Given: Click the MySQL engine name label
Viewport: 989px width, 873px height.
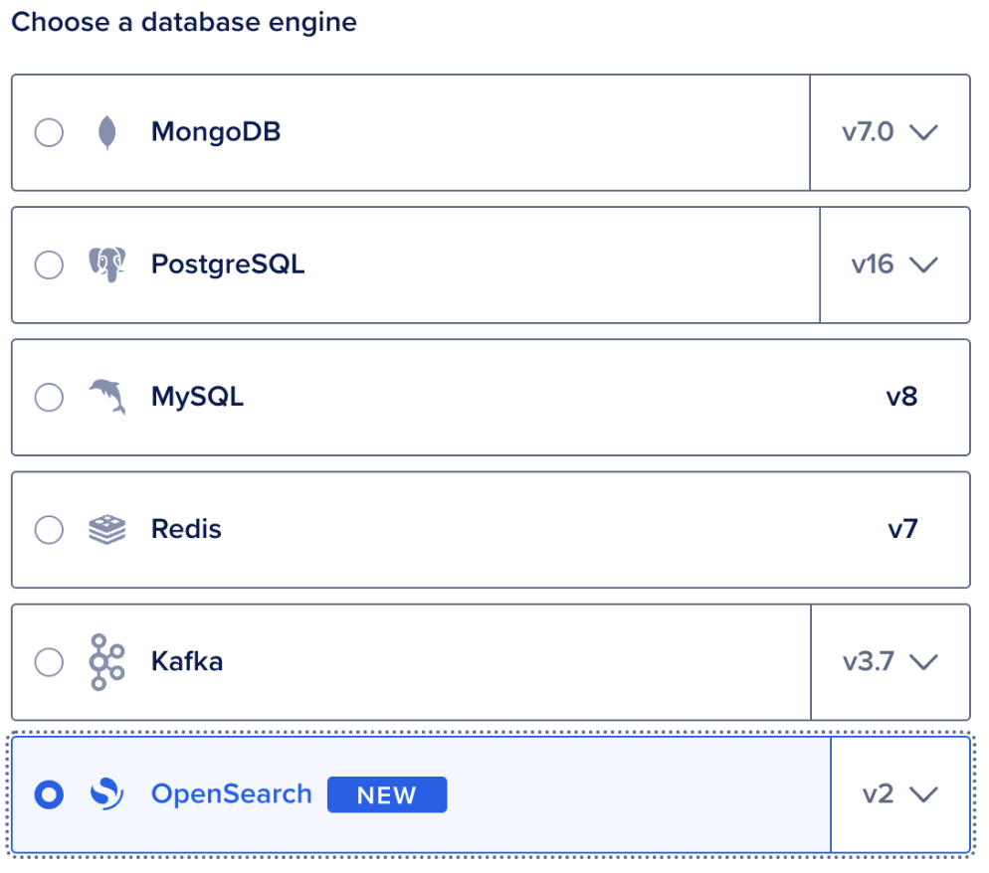Looking at the screenshot, I should (x=197, y=397).
